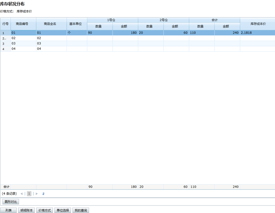Image resolution: width=275 pixels, height=213 pixels.
Task: Go to previous page arrow
Action: (x=21, y=194)
